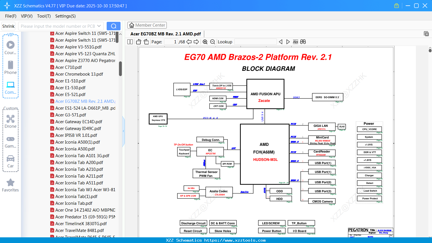The width and height of the screenshot is (432, 243).
Task: Click the file list vertical scrollbar thumb
Action: (x=120, y=69)
